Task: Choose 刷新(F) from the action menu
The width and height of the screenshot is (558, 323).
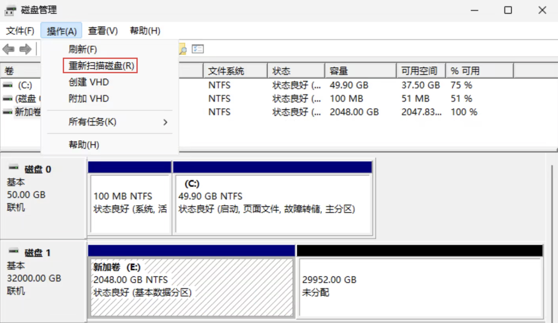Action: tap(110, 49)
